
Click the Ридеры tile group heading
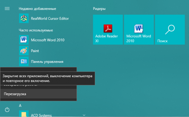pyautogui.click(x=99, y=9)
